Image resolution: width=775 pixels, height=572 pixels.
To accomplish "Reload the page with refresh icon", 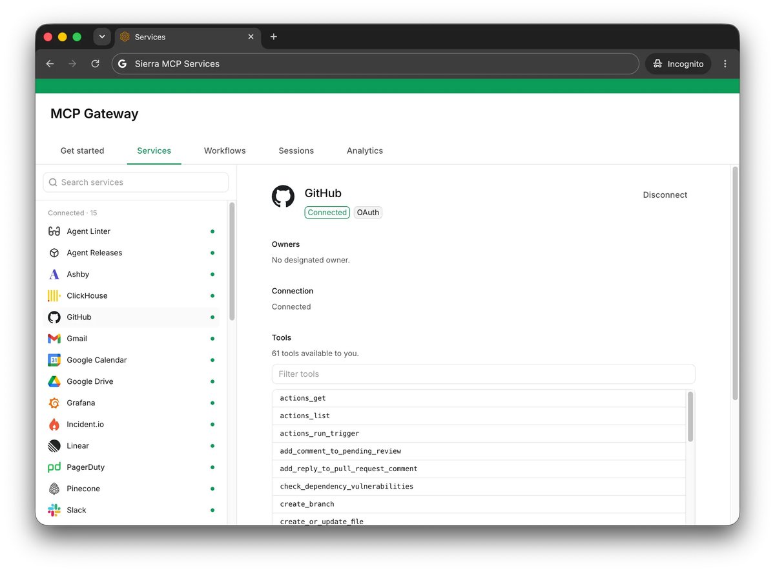I will click(x=95, y=64).
